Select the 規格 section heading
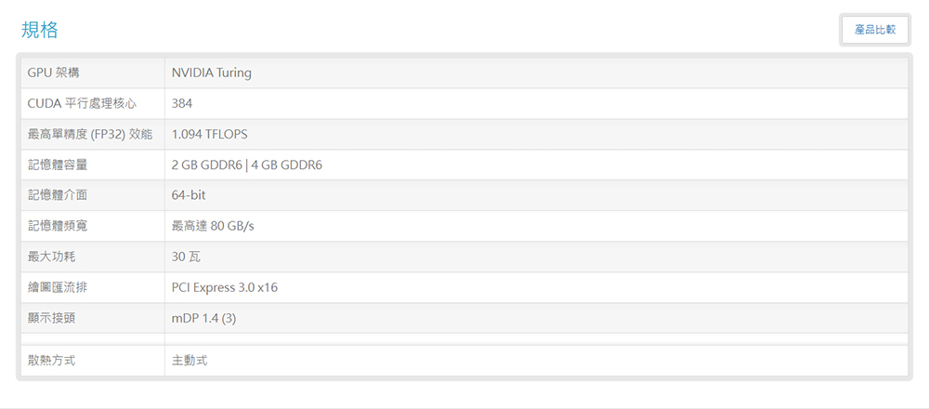The image size is (929, 409). click(40, 30)
